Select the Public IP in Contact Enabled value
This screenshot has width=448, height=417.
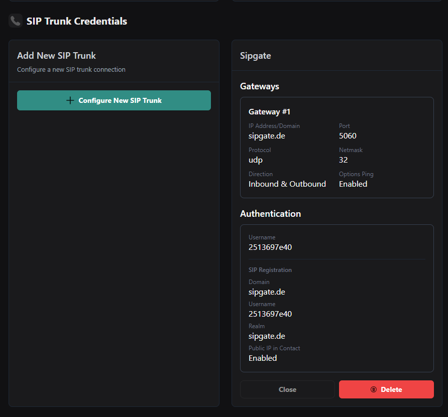[x=263, y=358]
